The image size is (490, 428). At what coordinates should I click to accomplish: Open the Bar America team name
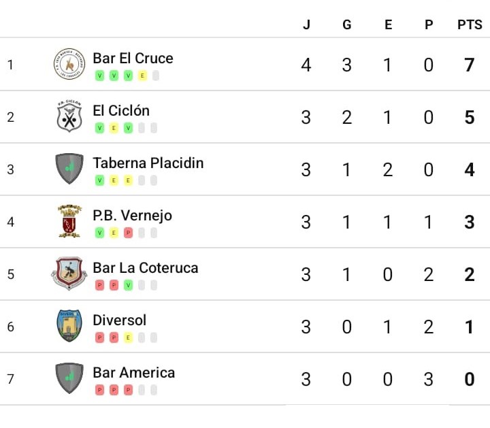coord(133,373)
